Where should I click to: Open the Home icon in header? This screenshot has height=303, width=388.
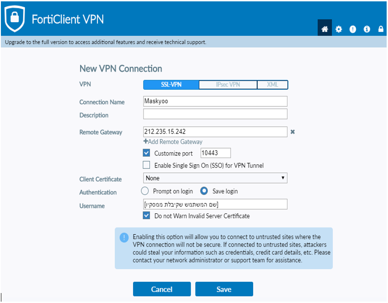[325, 29]
